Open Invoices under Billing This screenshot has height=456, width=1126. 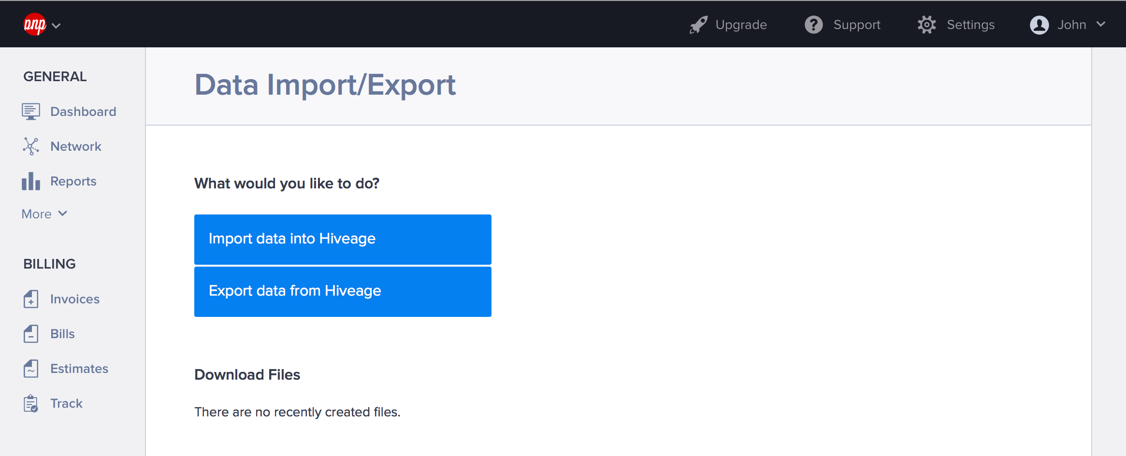point(75,299)
